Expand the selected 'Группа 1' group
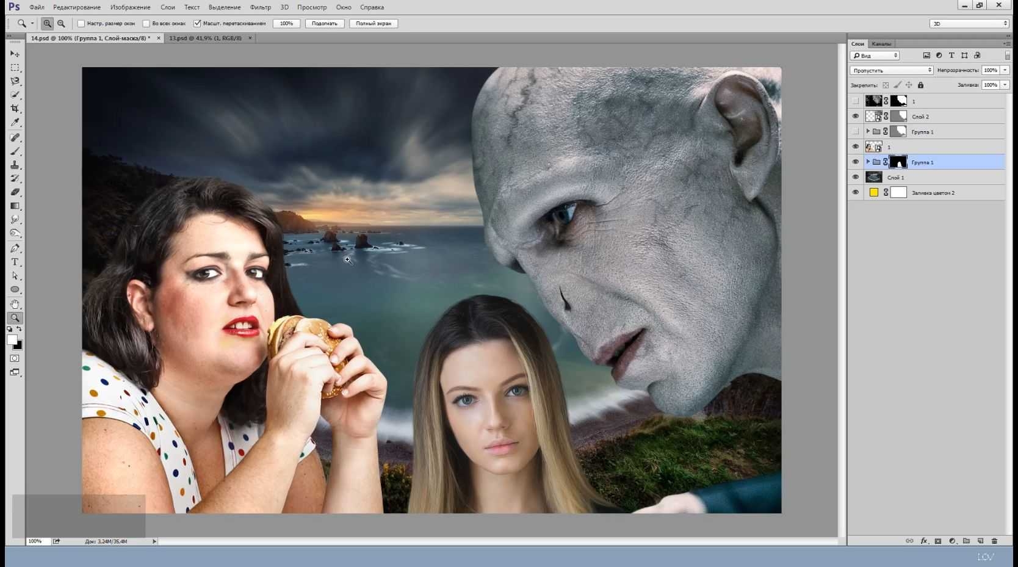The width and height of the screenshot is (1018, 567). point(868,162)
